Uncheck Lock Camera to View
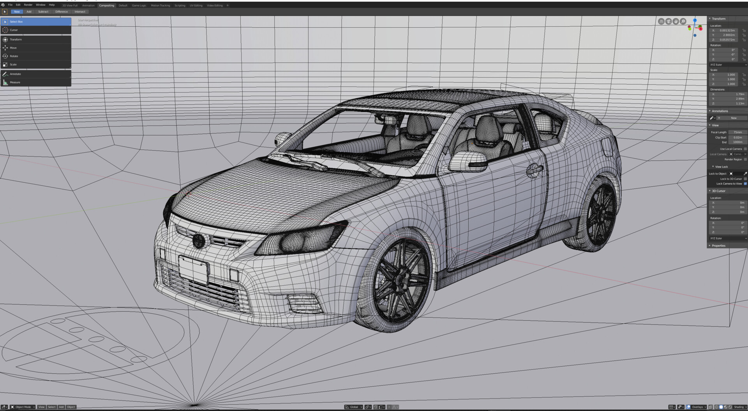 [745, 184]
